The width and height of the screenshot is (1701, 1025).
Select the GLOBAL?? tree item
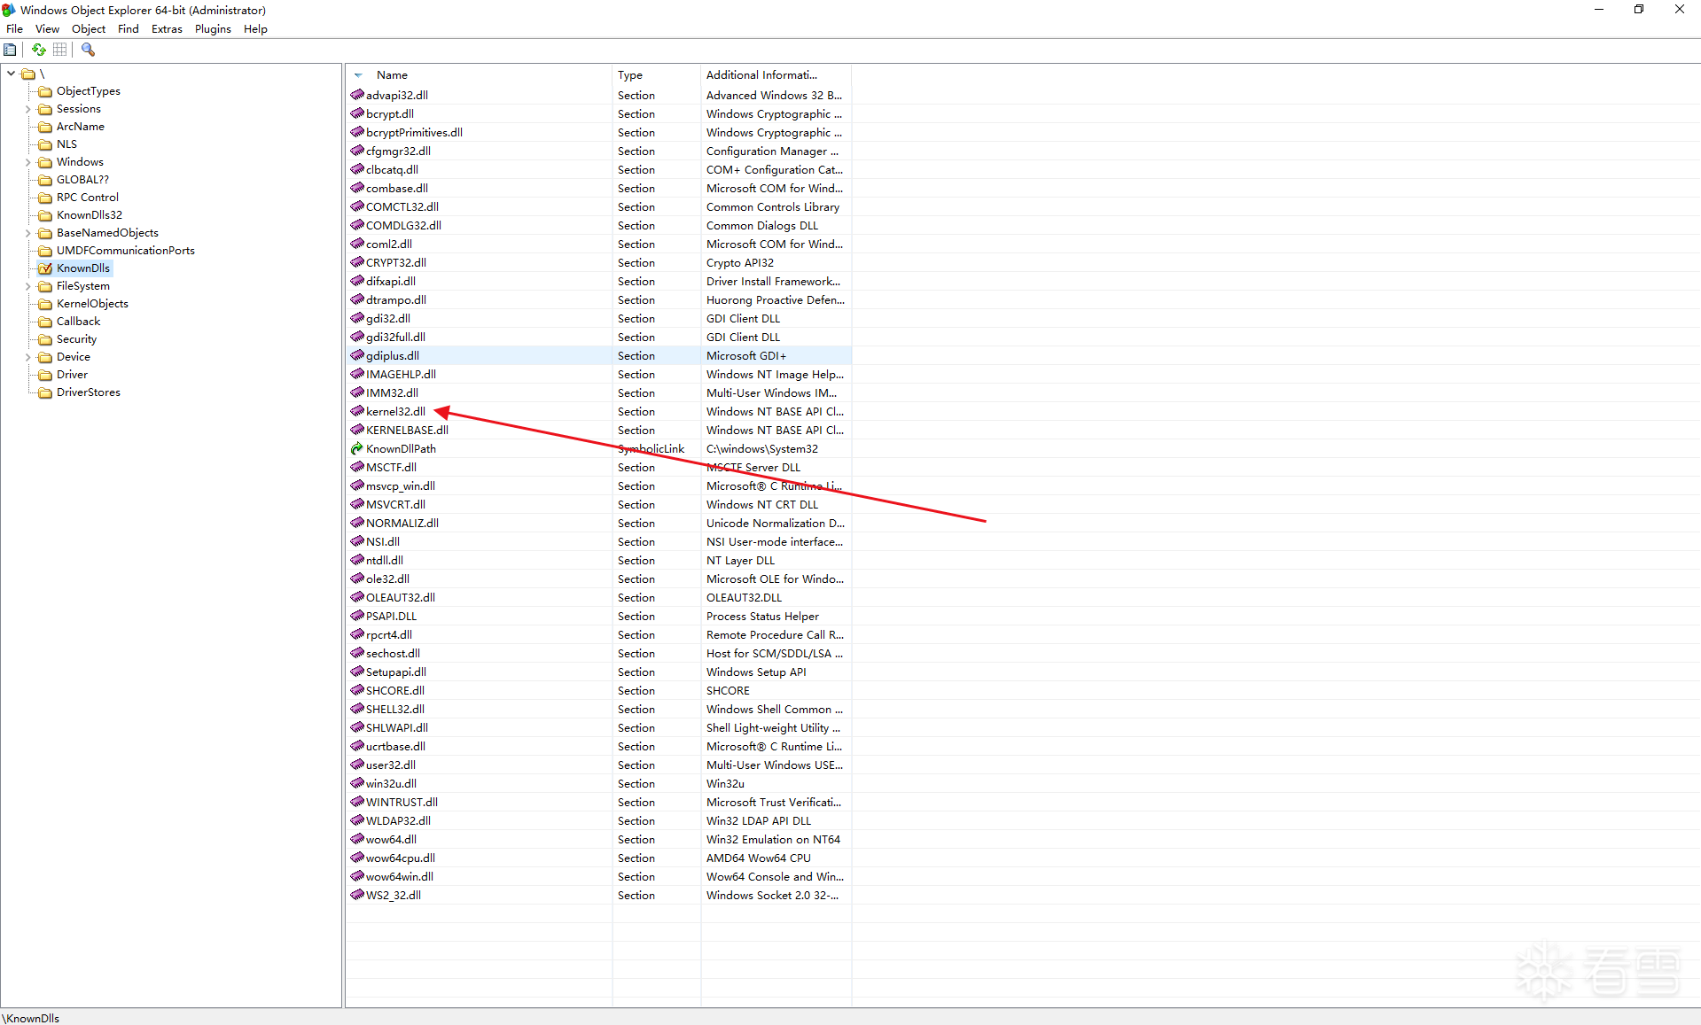click(x=82, y=180)
